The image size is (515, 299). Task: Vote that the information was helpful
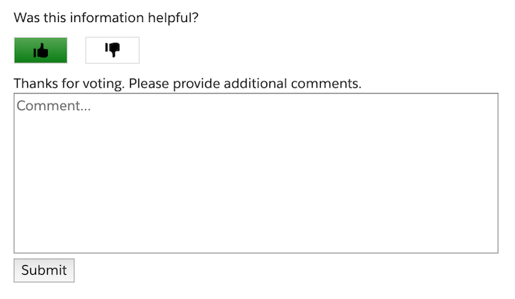coord(40,51)
